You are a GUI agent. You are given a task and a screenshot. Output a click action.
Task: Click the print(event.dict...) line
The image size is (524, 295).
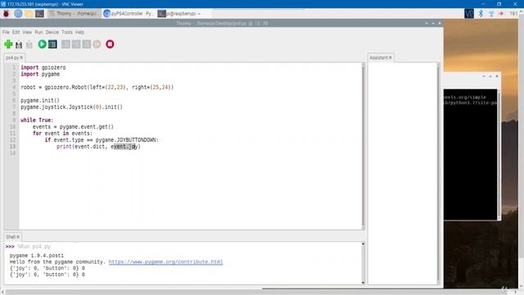point(98,147)
